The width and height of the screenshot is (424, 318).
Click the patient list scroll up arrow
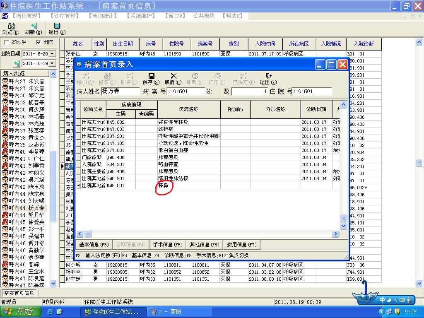(x=53, y=74)
